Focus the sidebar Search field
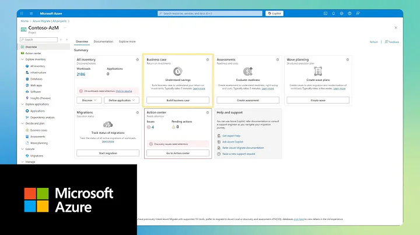The image size is (420, 235). click(39, 40)
